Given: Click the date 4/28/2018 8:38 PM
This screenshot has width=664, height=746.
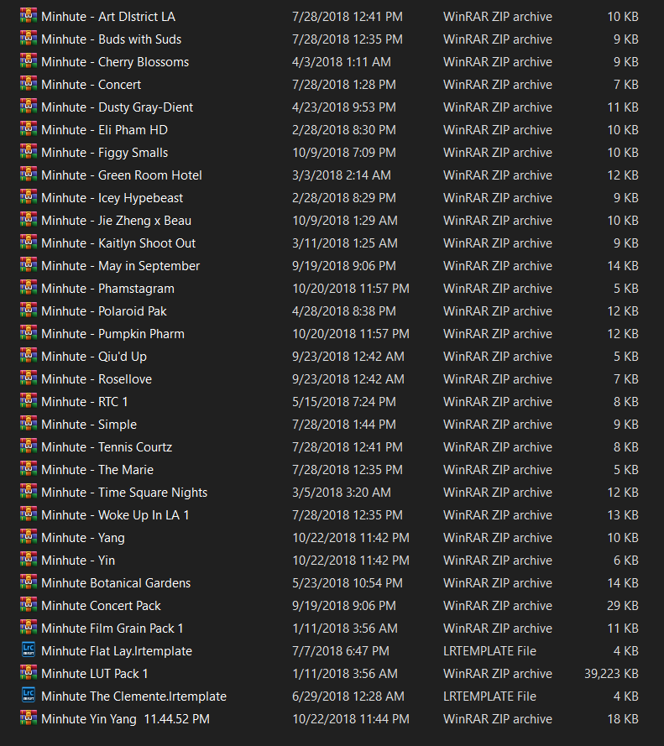Looking at the screenshot, I should pos(344,311).
